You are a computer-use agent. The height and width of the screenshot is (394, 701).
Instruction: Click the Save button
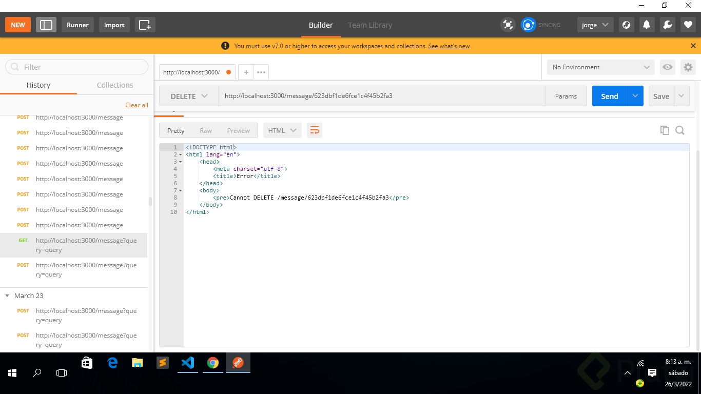pos(661,96)
